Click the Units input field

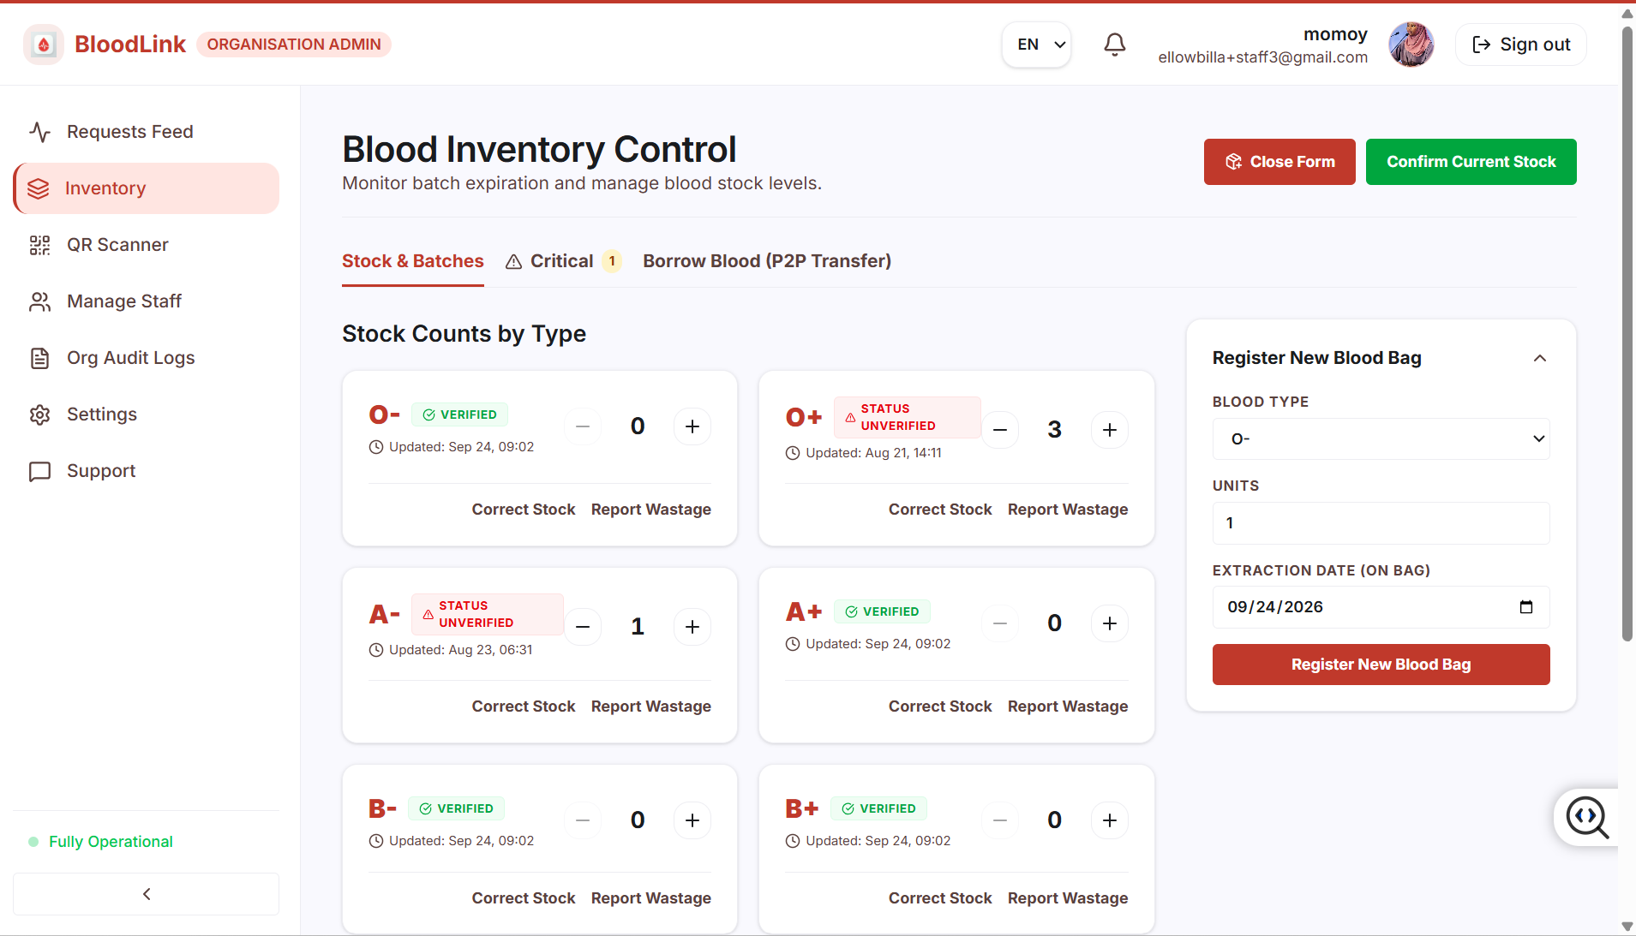(1381, 523)
